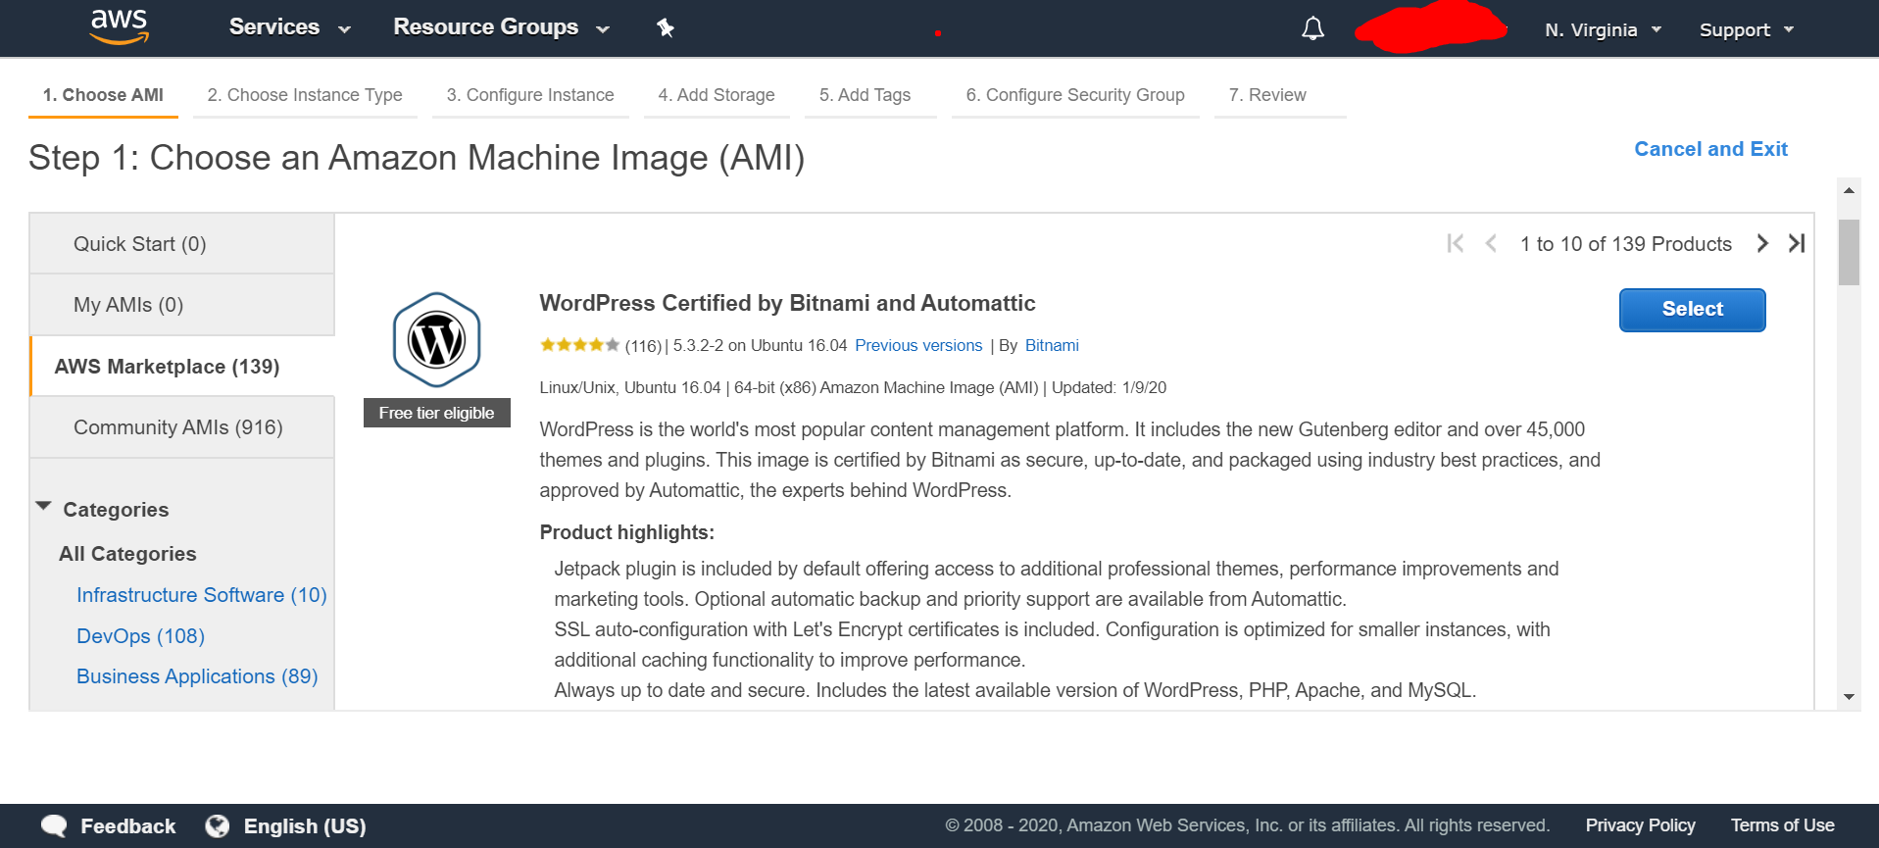Screen dimensions: 1879x848
Task: Open the N. Virginia region selector
Action: (x=1603, y=30)
